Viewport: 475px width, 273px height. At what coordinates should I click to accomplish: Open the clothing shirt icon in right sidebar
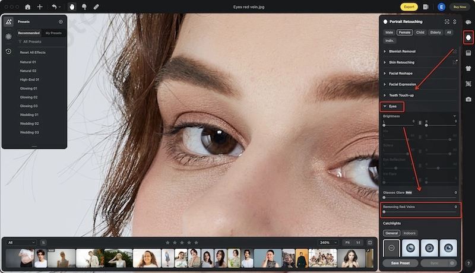tap(468, 68)
